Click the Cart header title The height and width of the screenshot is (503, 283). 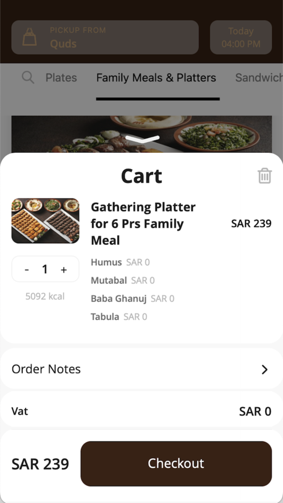coord(141,175)
